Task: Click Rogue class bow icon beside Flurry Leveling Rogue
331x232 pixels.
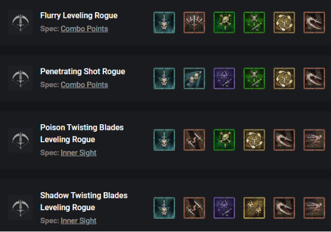Action: tap(20, 22)
